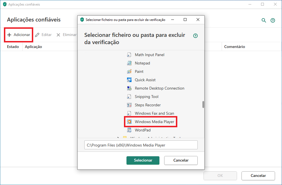Sort by the Aplicação column header
Screen dimensions: 282x185
(x=34, y=47)
